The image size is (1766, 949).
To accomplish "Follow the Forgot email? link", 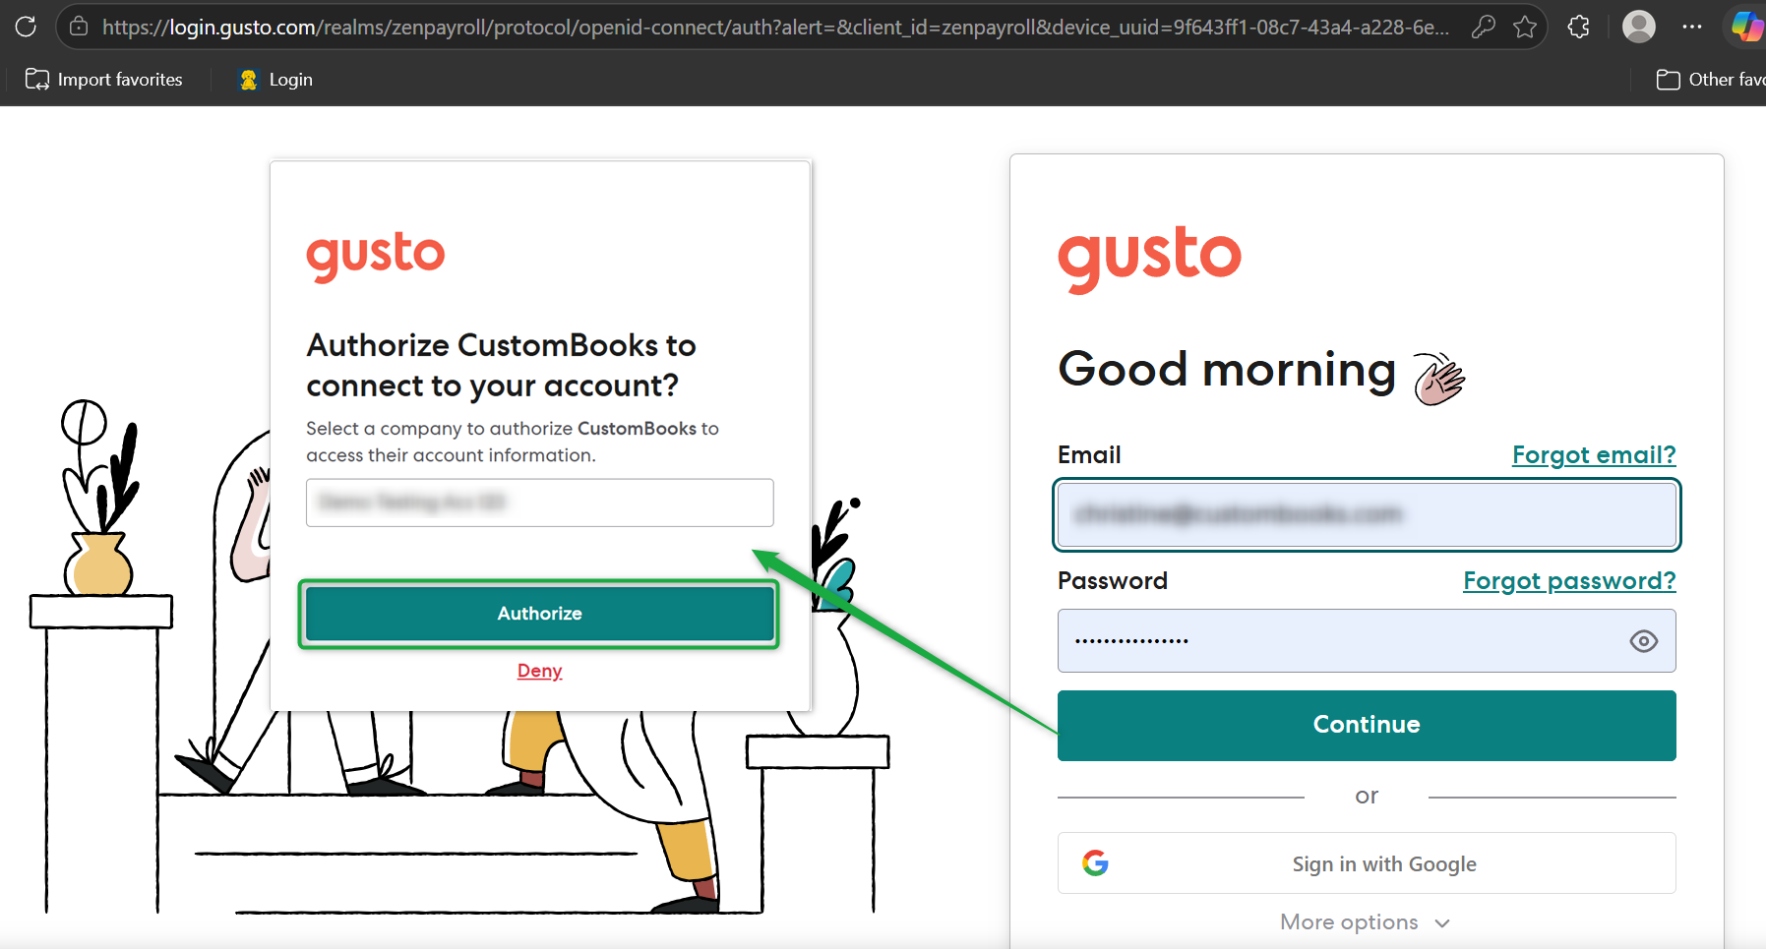I will tap(1593, 455).
